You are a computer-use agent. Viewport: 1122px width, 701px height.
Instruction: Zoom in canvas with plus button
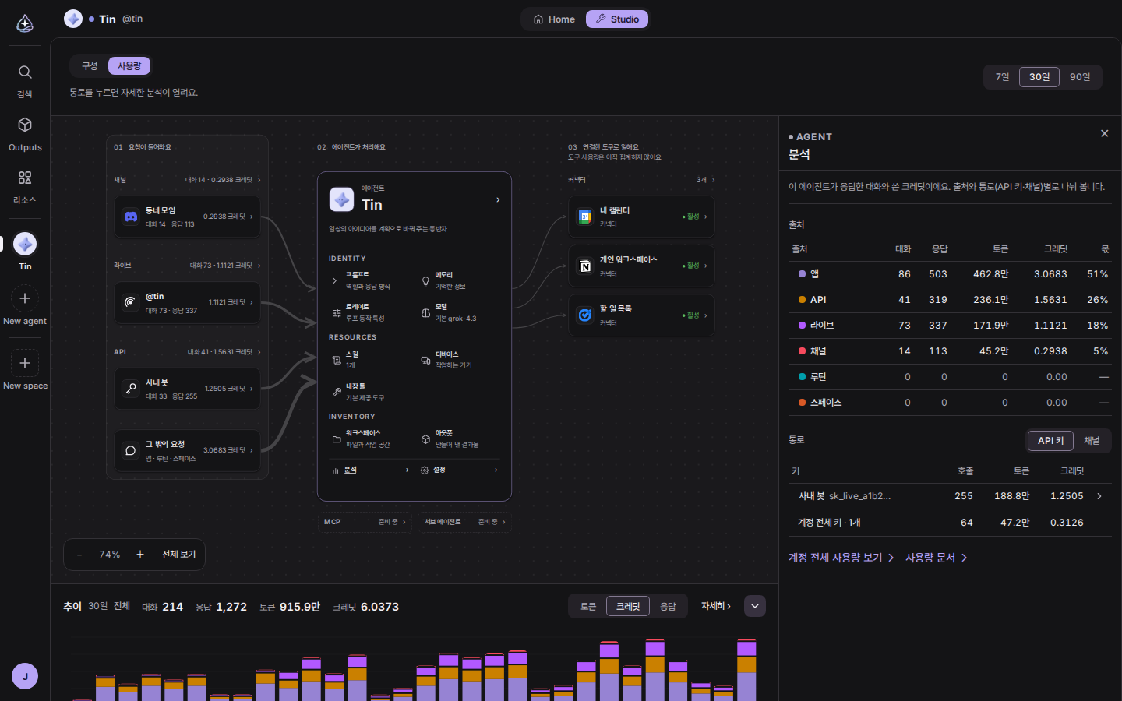tap(140, 555)
